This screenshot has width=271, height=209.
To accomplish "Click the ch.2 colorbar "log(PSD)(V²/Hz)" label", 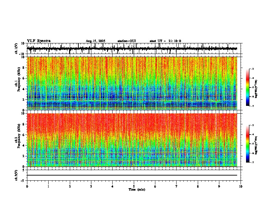I will click(256, 145).
